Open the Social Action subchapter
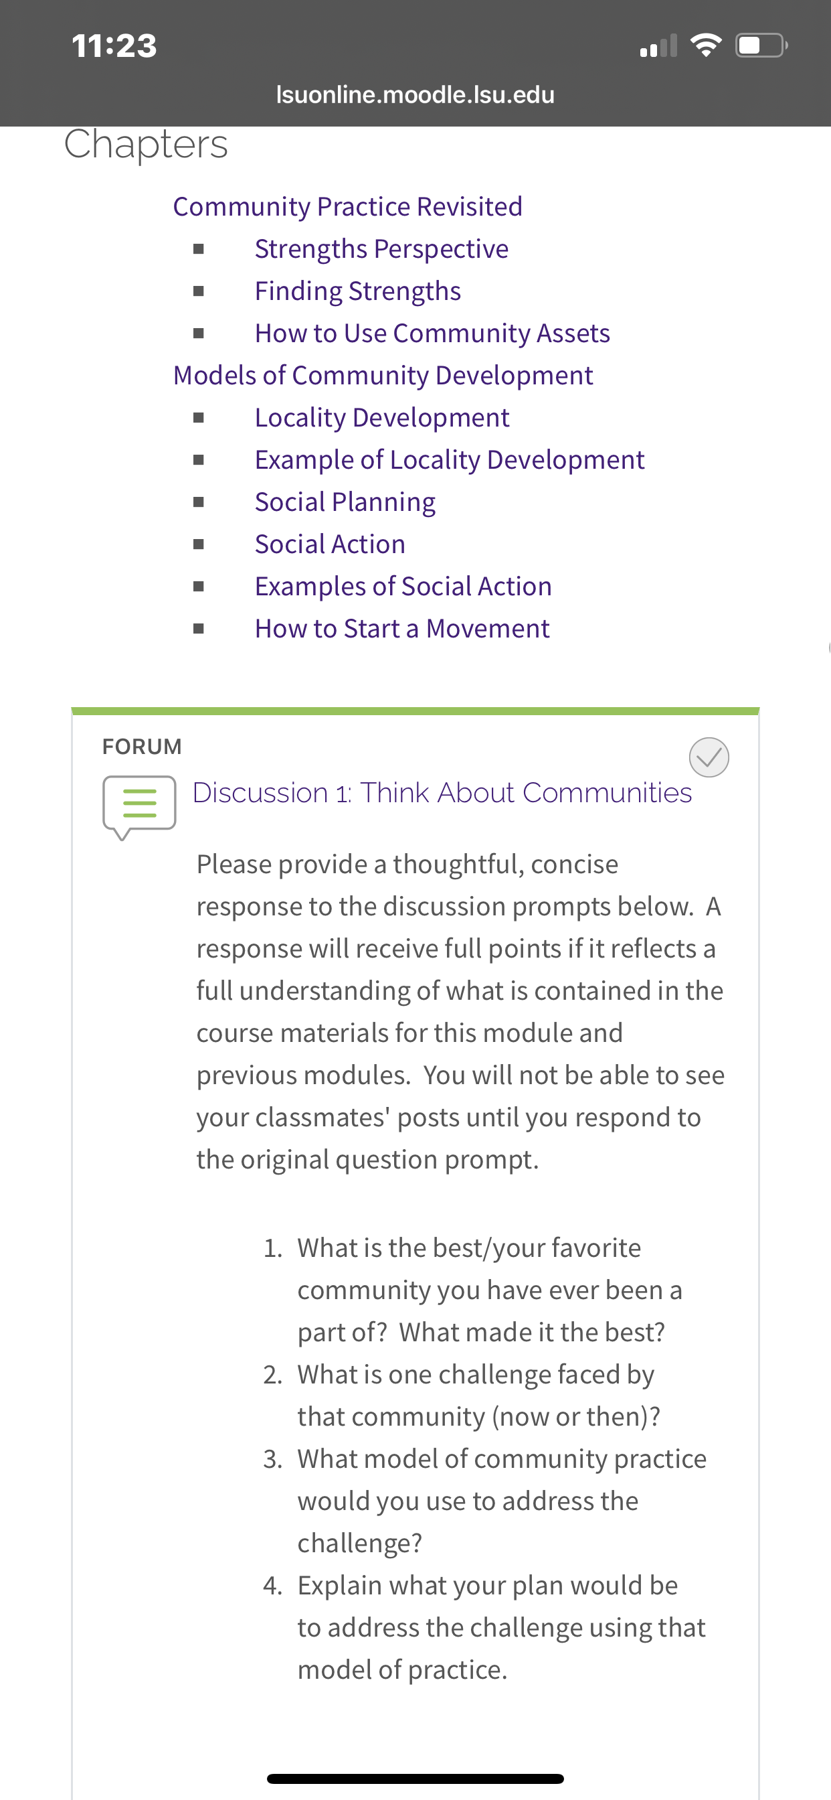Image resolution: width=831 pixels, height=1800 pixels. tap(330, 544)
